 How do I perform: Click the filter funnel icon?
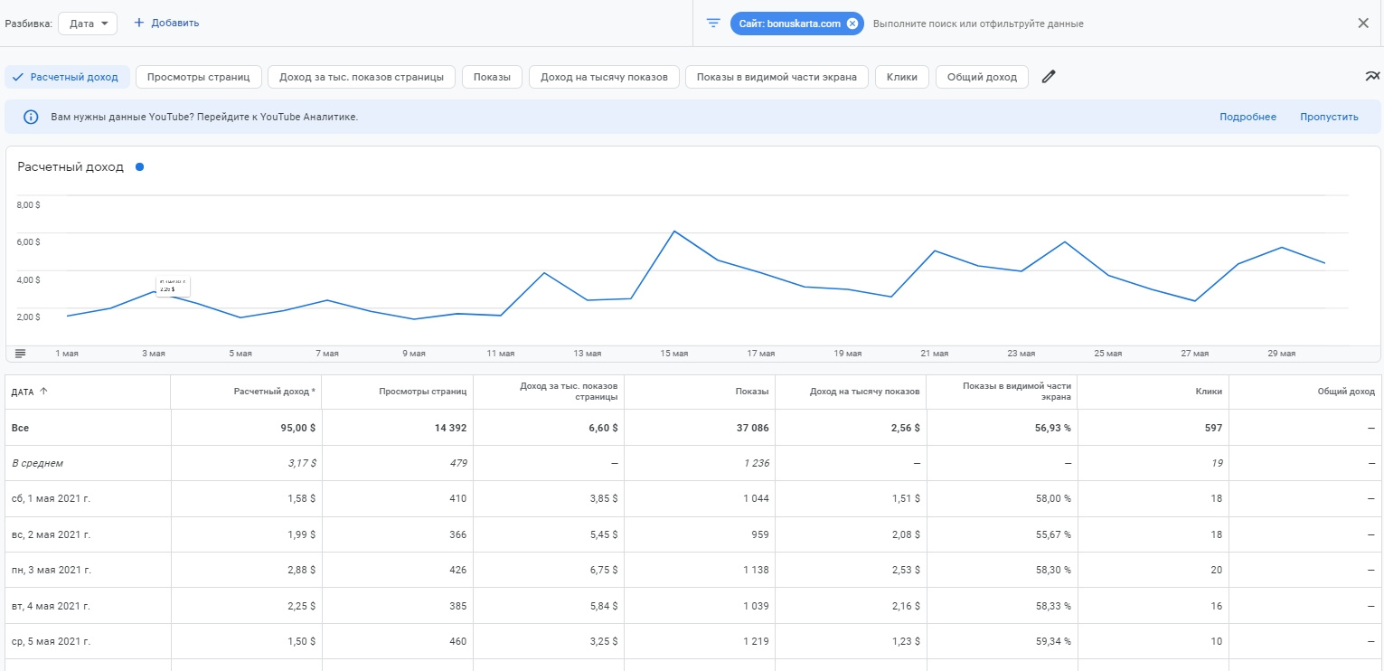(x=713, y=24)
